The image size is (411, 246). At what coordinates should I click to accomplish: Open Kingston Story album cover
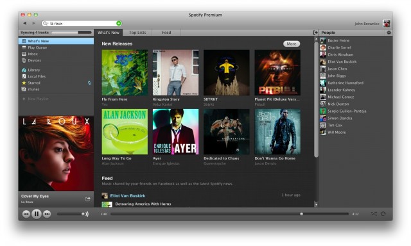(x=175, y=72)
